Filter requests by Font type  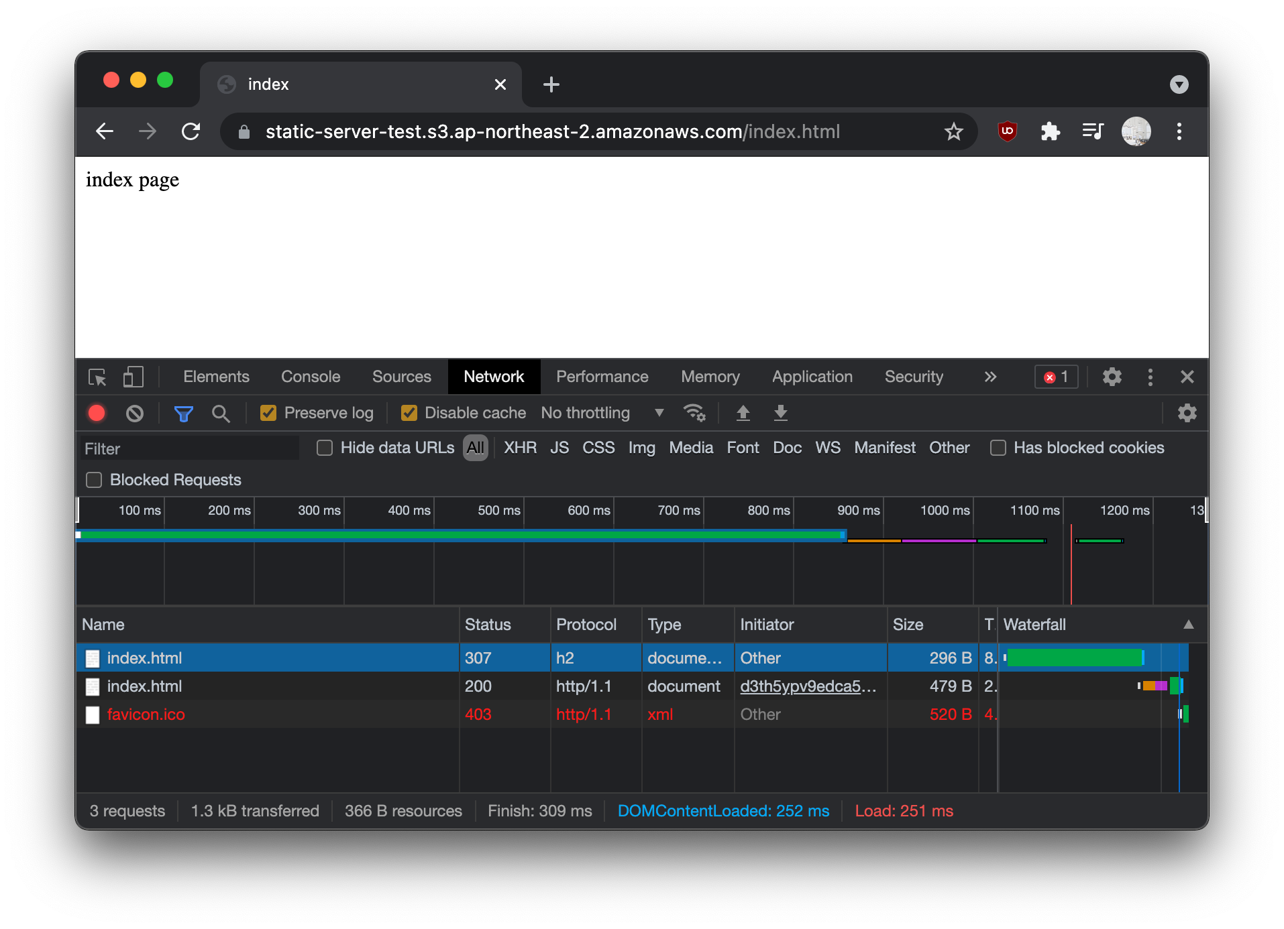pos(743,448)
